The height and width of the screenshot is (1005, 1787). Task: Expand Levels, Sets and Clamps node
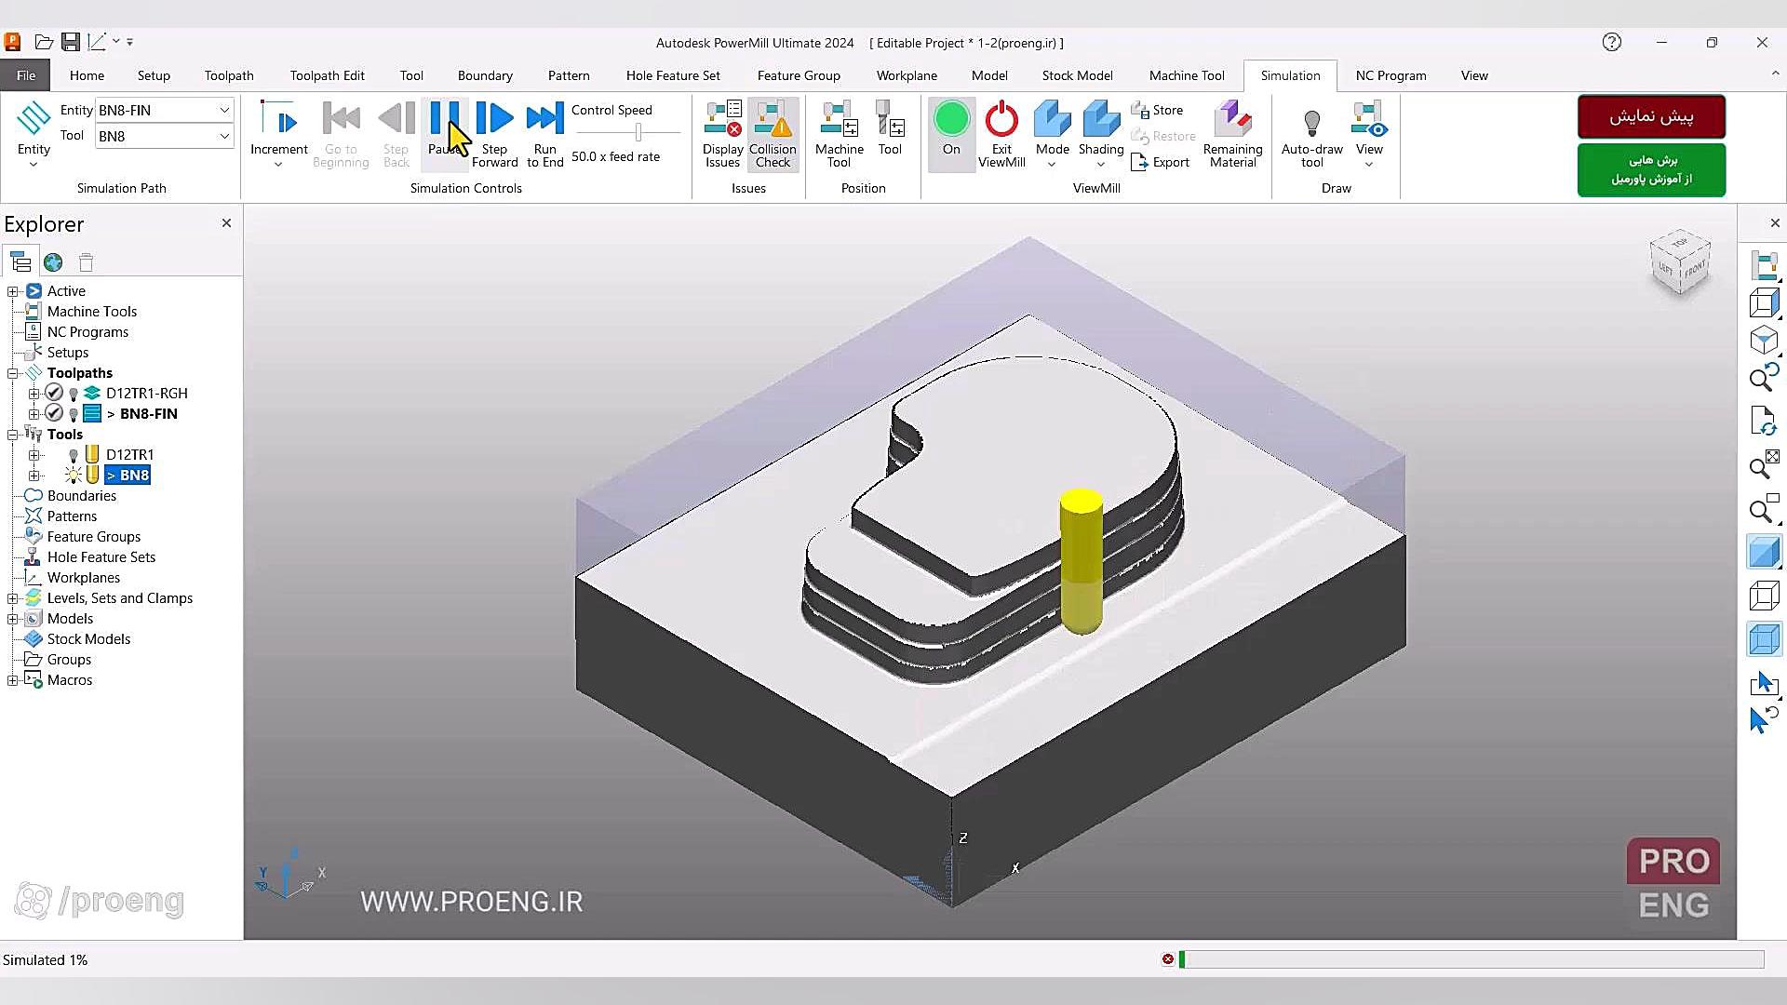tap(13, 598)
